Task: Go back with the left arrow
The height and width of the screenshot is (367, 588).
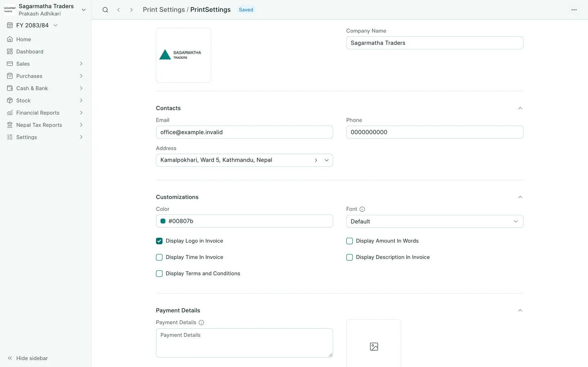Action: pos(118,10)
